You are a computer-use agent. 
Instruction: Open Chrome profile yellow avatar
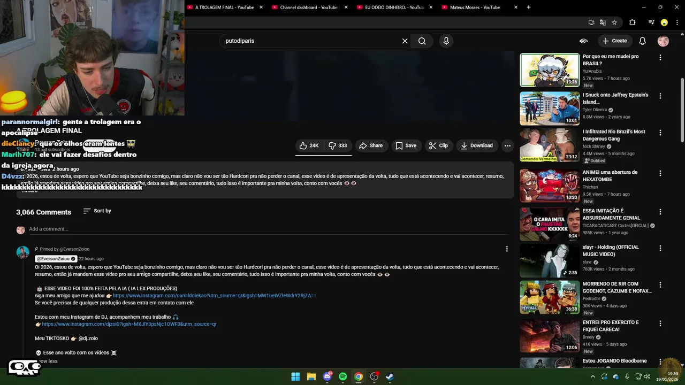pyautogui.click(x=664, y=22)
